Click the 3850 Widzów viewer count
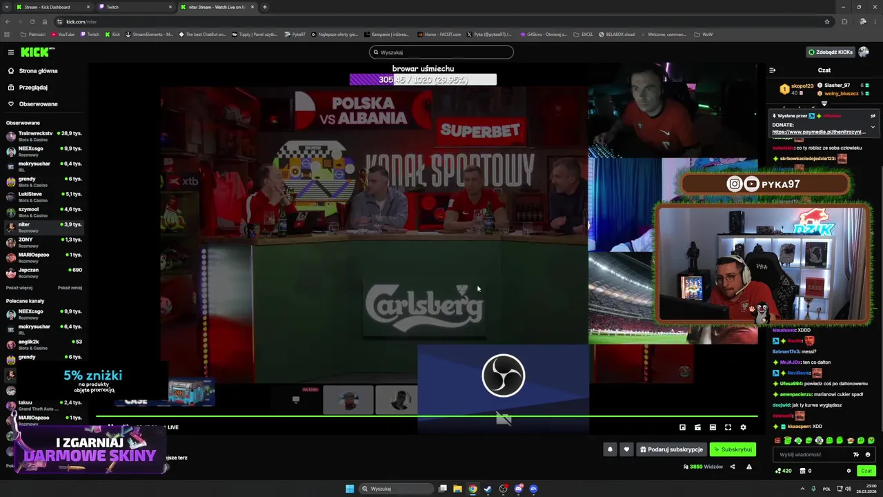The width and height of the screenshot is (883, 497). pyautogui.click(x=703, y=467)
